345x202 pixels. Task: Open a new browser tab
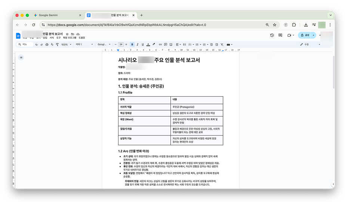(x=142, y=15)
